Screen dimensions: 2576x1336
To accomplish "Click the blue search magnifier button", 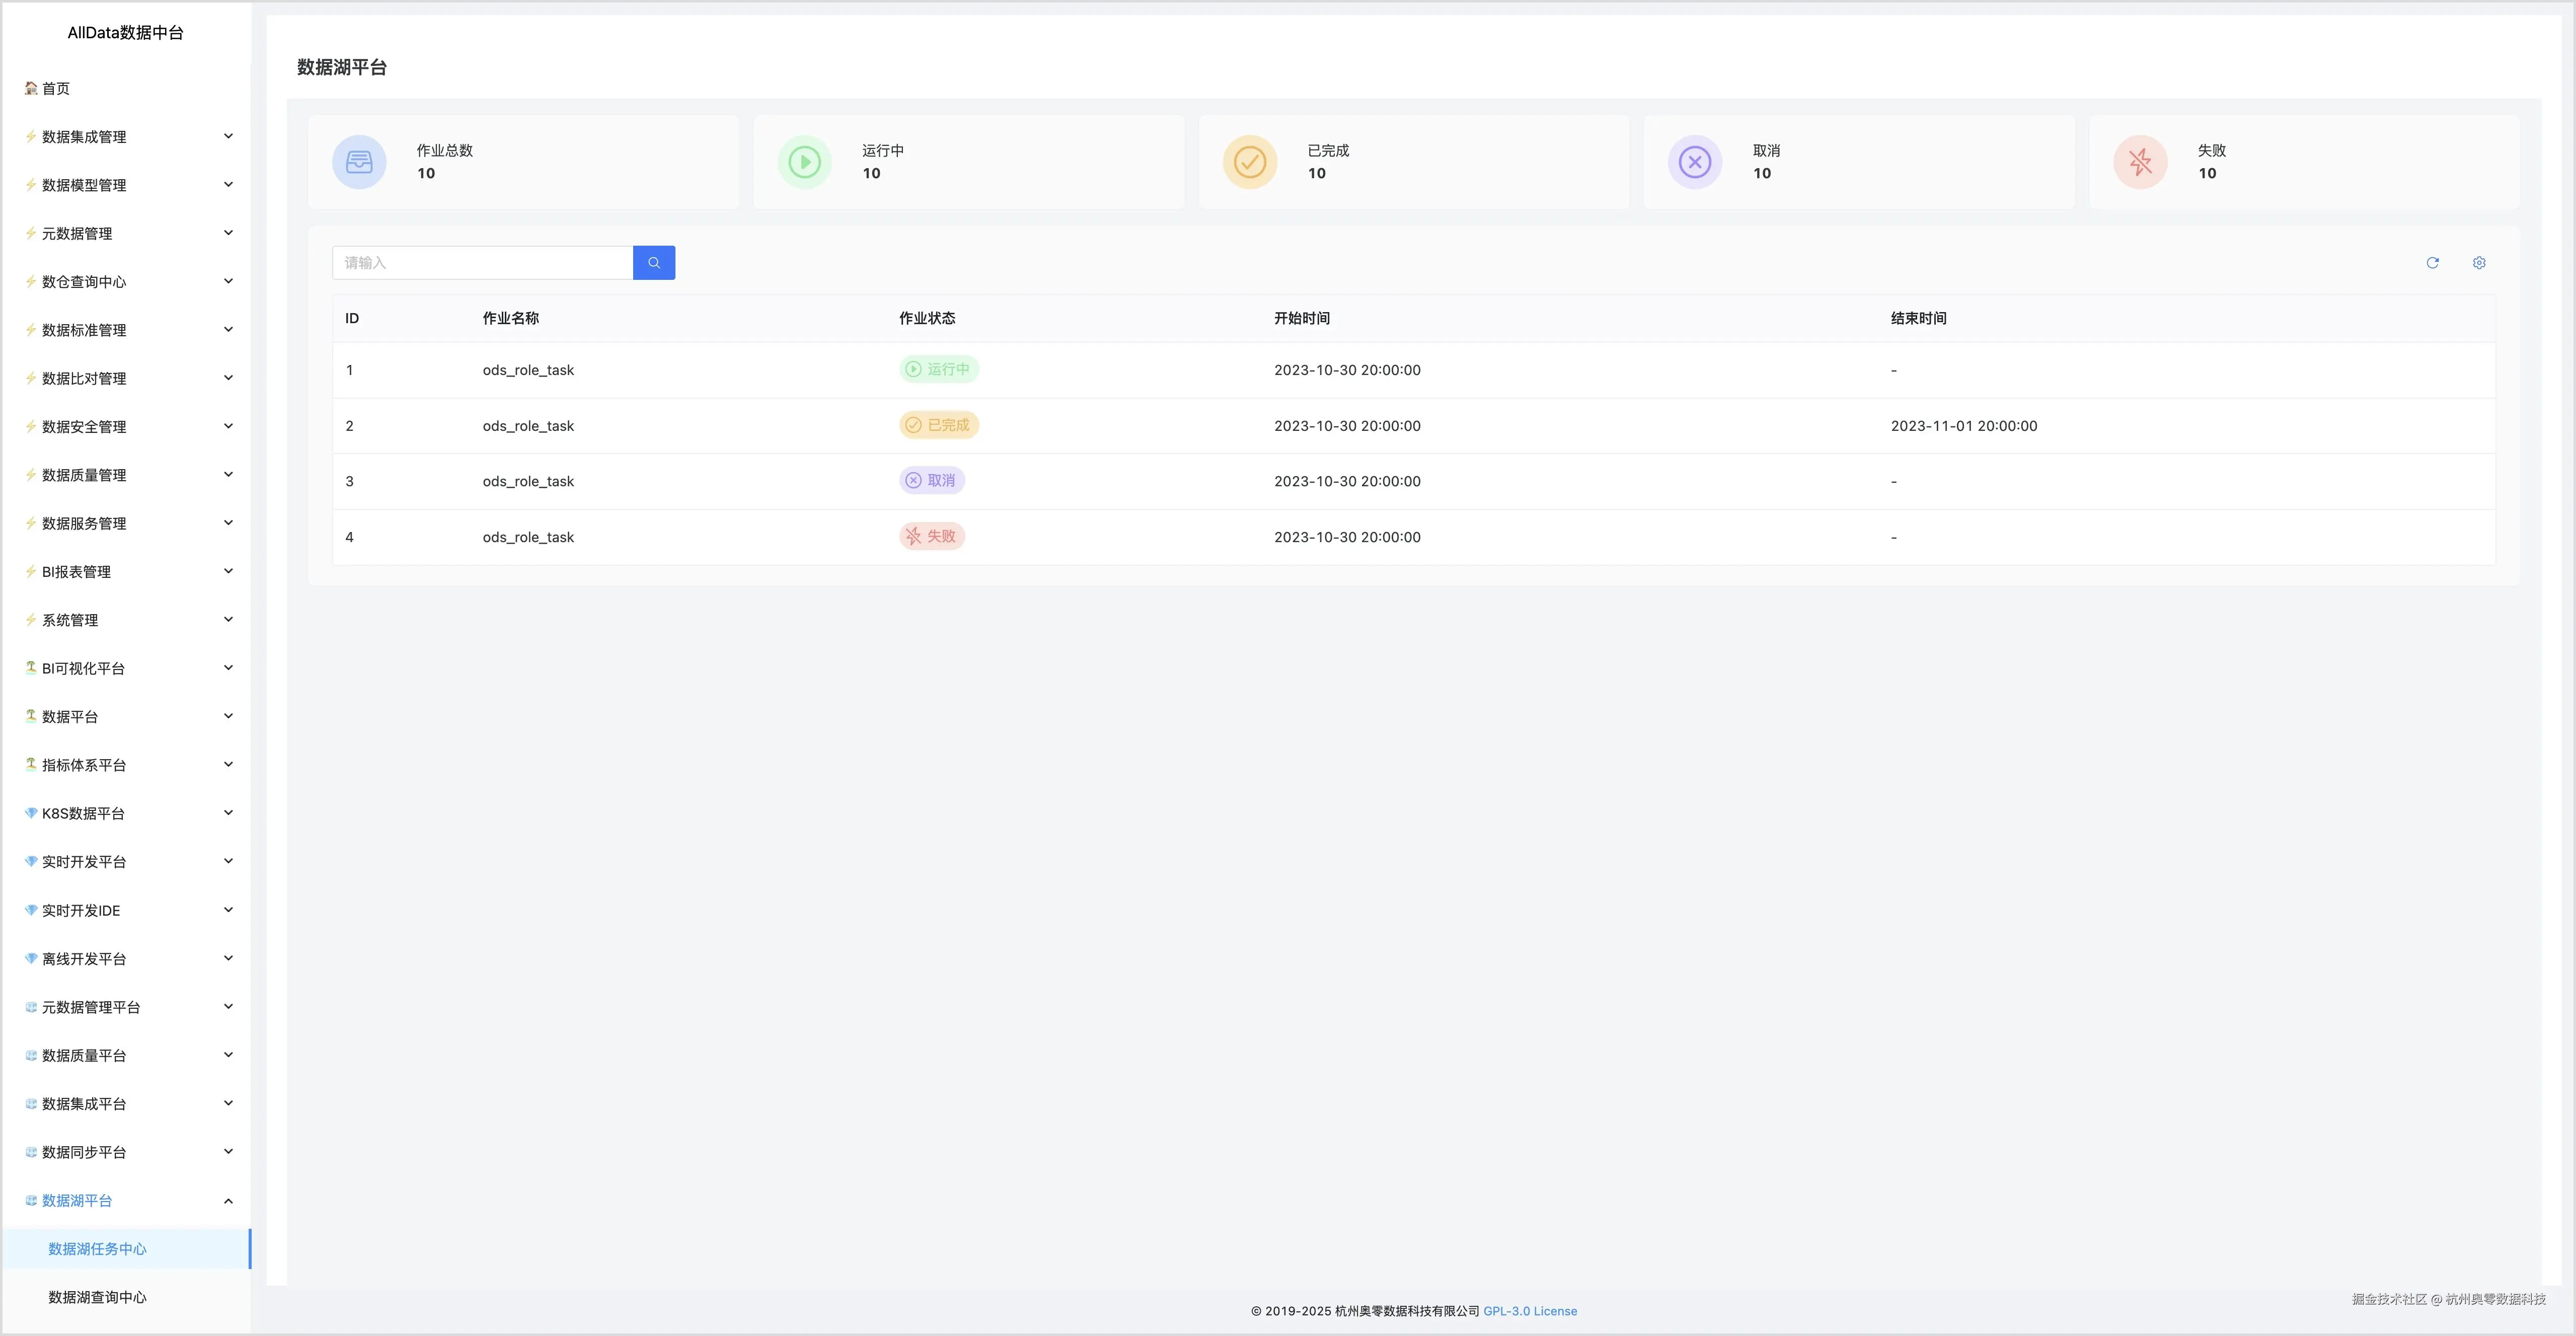I will (x=653, y=263).
